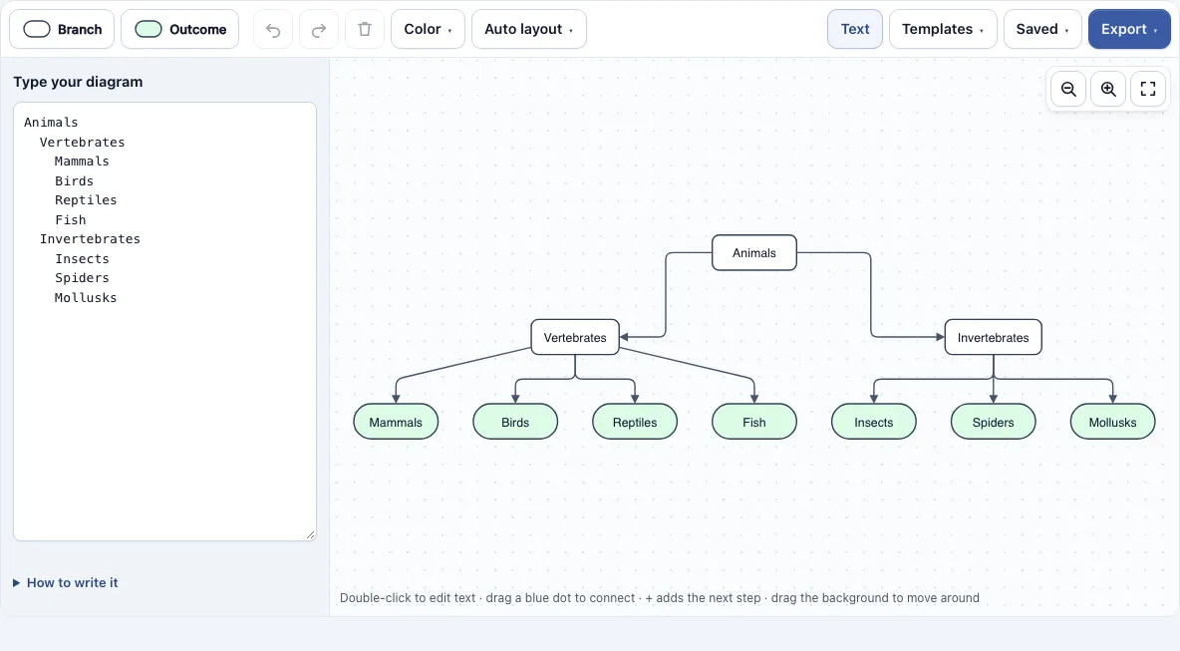Select the Invertebrates node in diagram
Screen dimensions: 1180x651
993,337
